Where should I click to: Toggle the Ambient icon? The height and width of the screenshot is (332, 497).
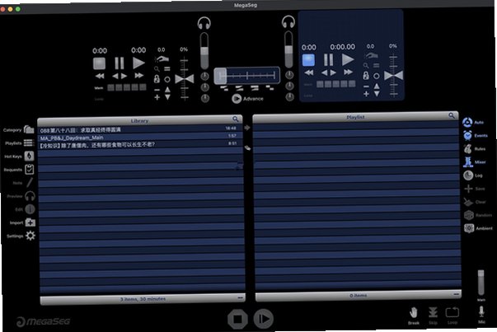click(x=469, y=228)
